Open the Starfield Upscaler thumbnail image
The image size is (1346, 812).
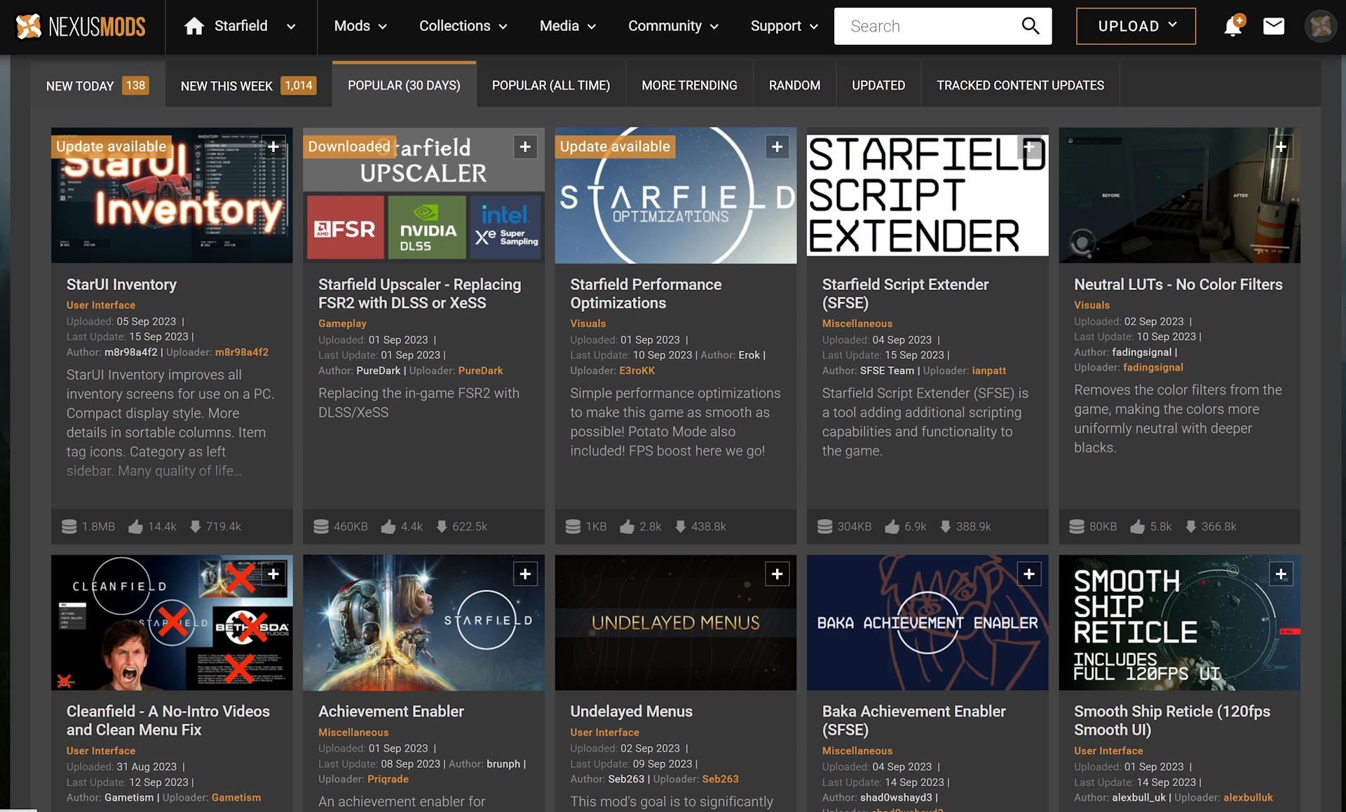point(423,195)
